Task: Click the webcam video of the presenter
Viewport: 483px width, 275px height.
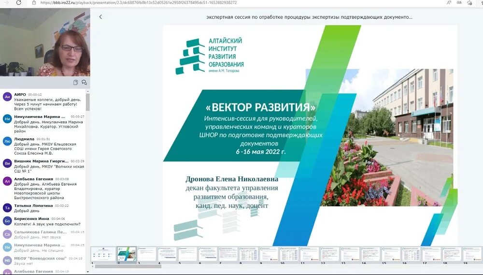Action: pos(45,42)
